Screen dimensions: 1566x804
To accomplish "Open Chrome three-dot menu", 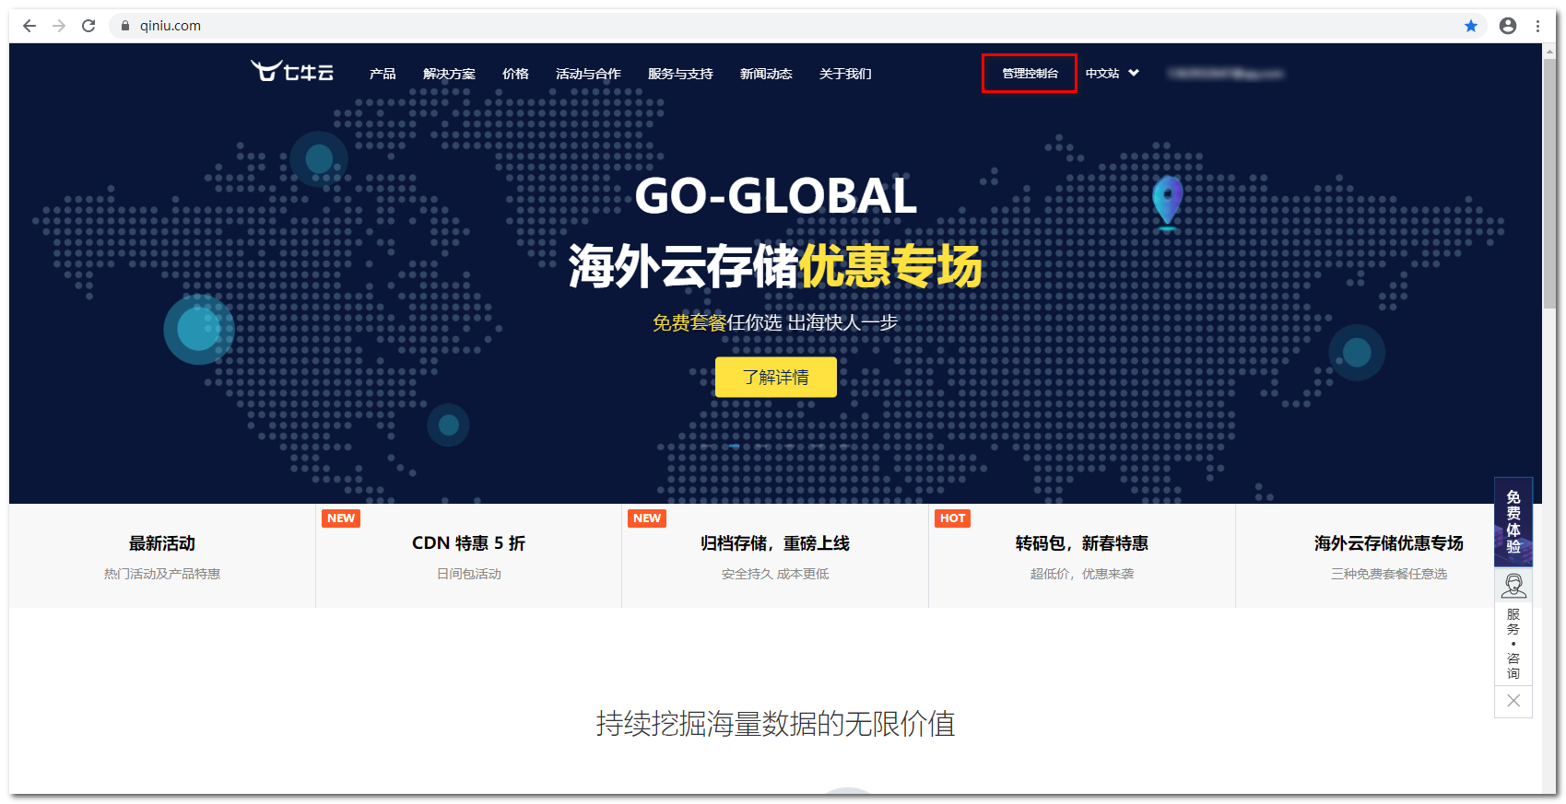I will coord(1537,26).
